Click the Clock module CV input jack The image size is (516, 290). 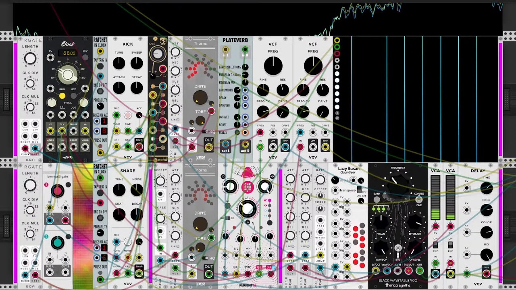coord(50,58)
